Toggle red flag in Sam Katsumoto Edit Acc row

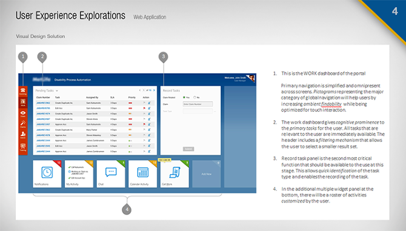pos(144,109)
